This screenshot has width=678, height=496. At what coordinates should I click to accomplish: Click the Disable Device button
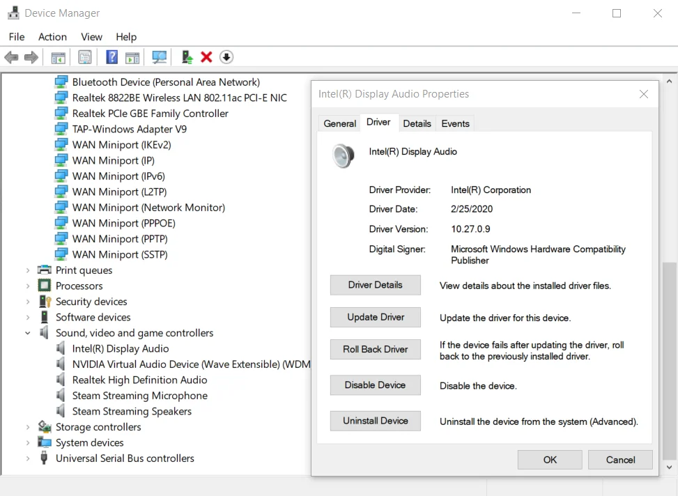pos(375,385)
